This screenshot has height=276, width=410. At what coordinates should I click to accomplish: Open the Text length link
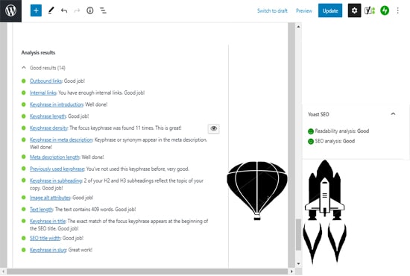tap(41, 210)
